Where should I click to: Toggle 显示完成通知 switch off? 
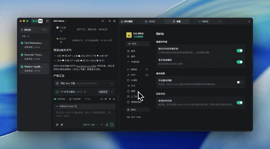click(x=239, y=62)
